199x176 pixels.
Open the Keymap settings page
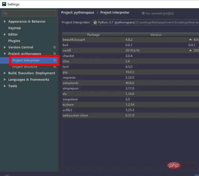[14, 28]
